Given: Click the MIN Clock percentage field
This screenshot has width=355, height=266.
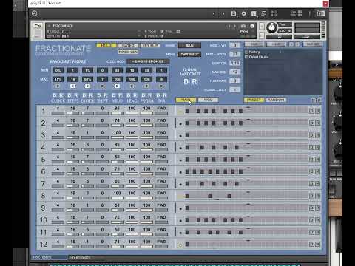Looking at the screenshot, I should point(58,70).
